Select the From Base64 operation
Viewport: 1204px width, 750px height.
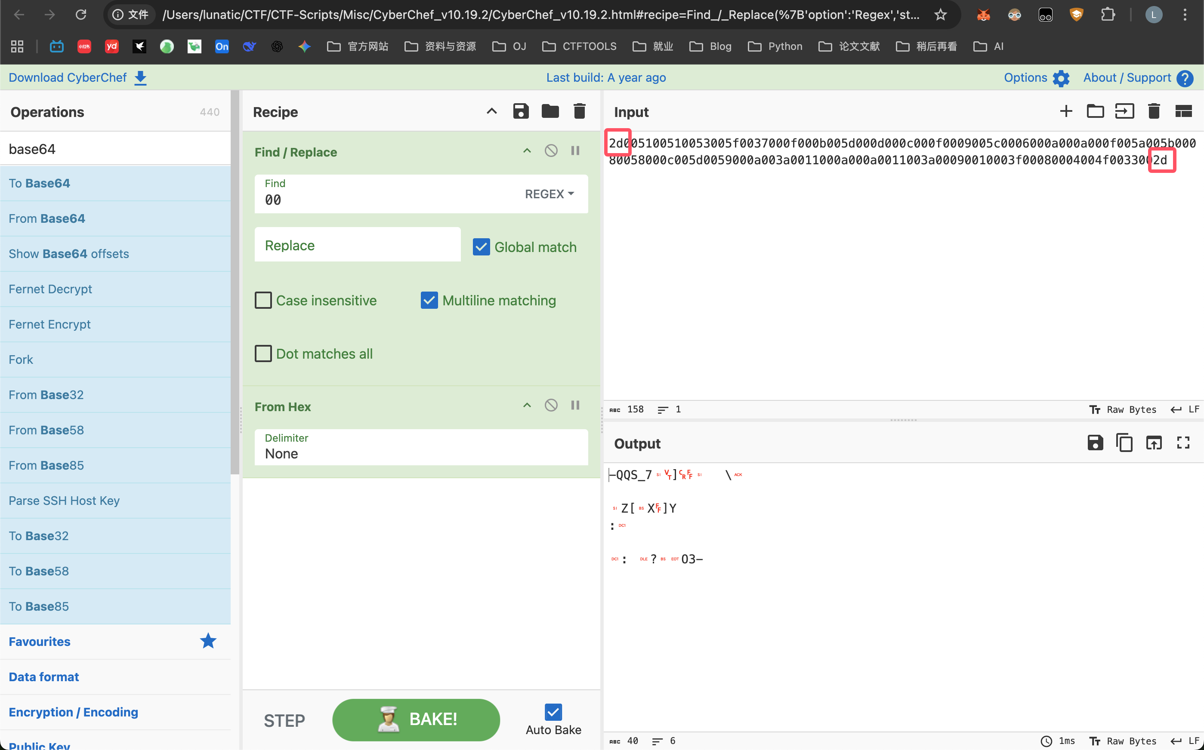click(115, 218)
